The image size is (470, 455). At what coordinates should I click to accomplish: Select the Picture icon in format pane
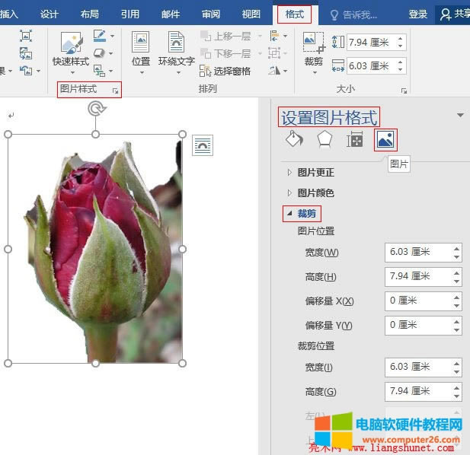(x=385, y=139)
